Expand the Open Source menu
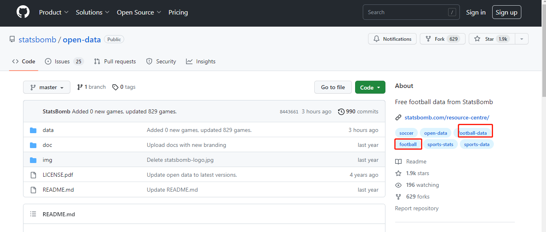The image size is (546, 232). (139, 13)
